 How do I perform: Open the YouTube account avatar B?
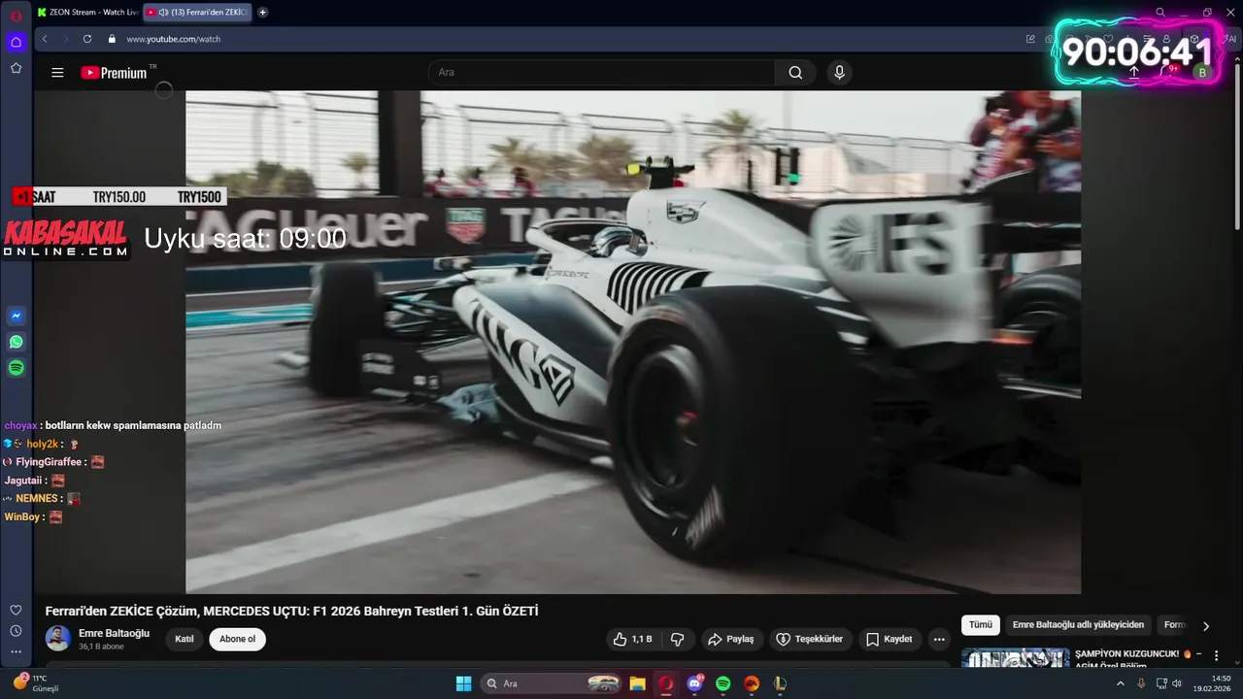click(1202, 72)
